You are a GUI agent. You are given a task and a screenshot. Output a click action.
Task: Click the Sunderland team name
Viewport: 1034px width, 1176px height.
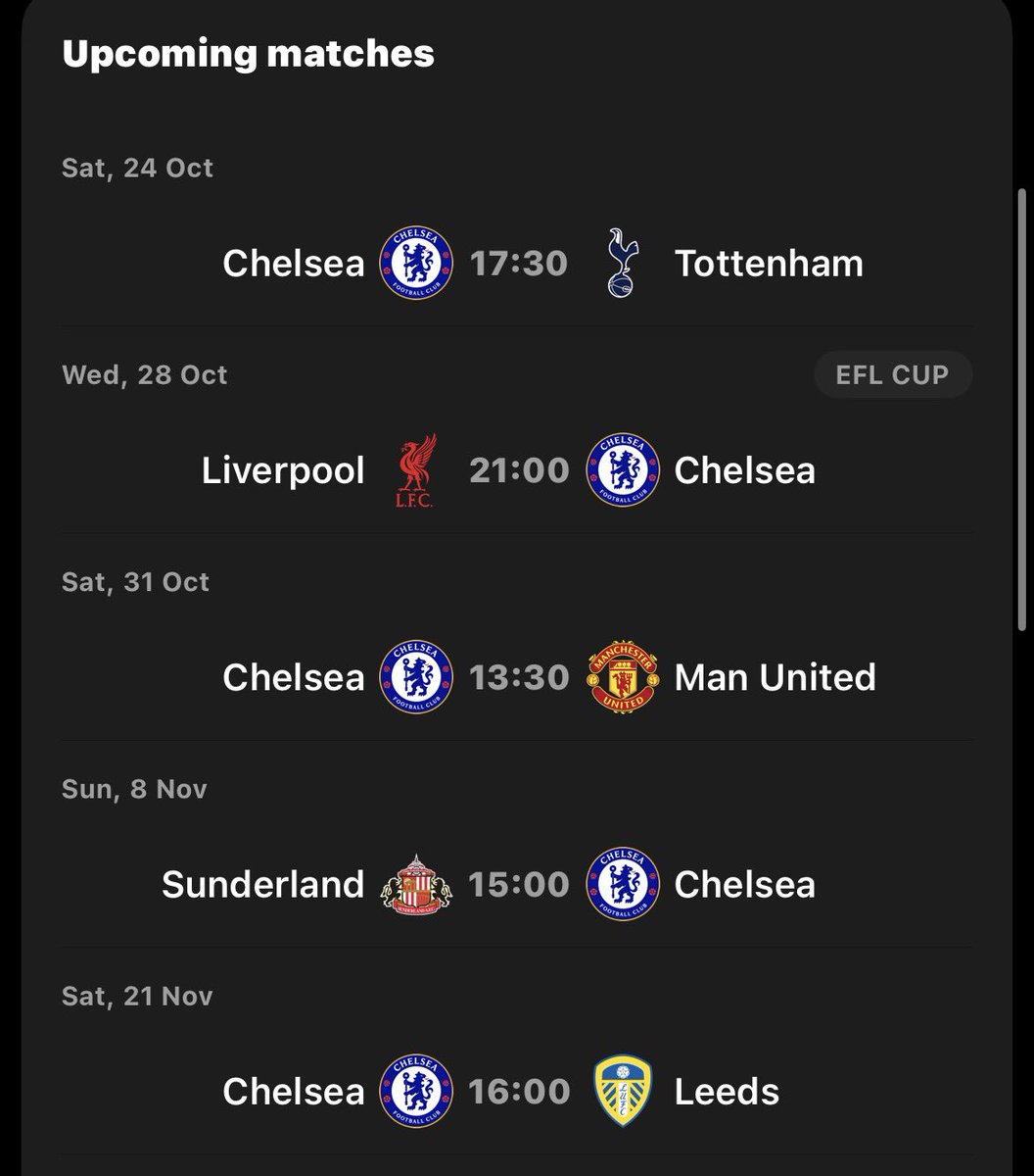[262, 884]
